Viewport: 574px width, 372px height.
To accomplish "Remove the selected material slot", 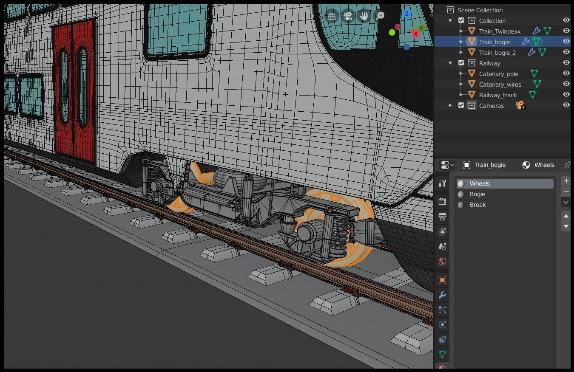I will 565,192.
